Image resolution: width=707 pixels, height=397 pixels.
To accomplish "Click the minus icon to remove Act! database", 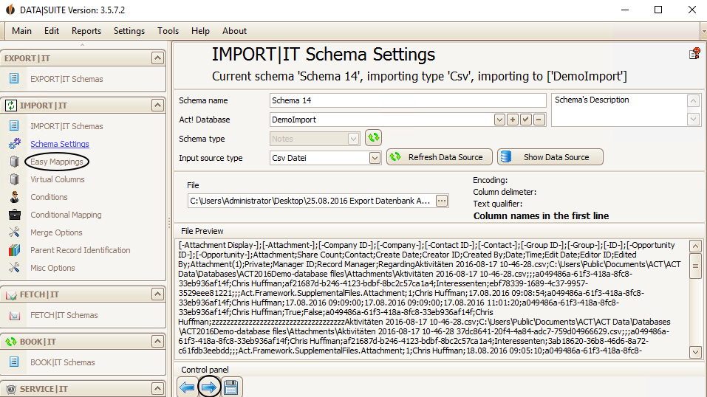I will 539,120.
